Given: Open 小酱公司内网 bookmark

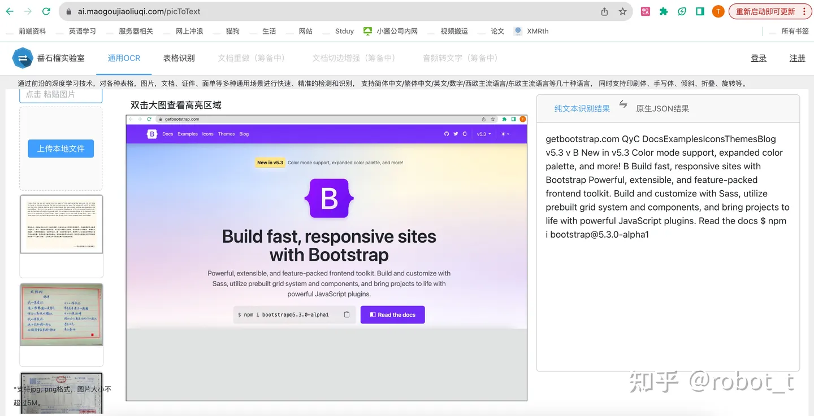Looking at the screenshot, I should tap(391, 31).
